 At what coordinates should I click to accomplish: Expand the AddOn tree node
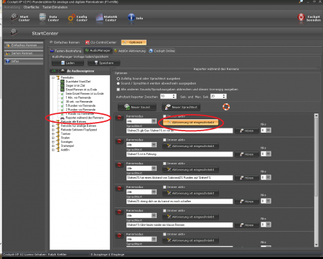[53, 150]
